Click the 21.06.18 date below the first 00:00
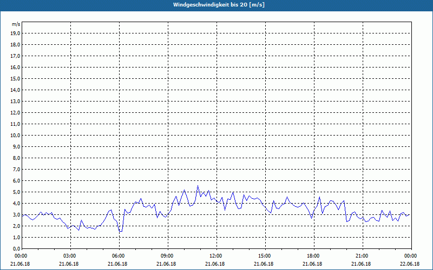 click(20, 264)
